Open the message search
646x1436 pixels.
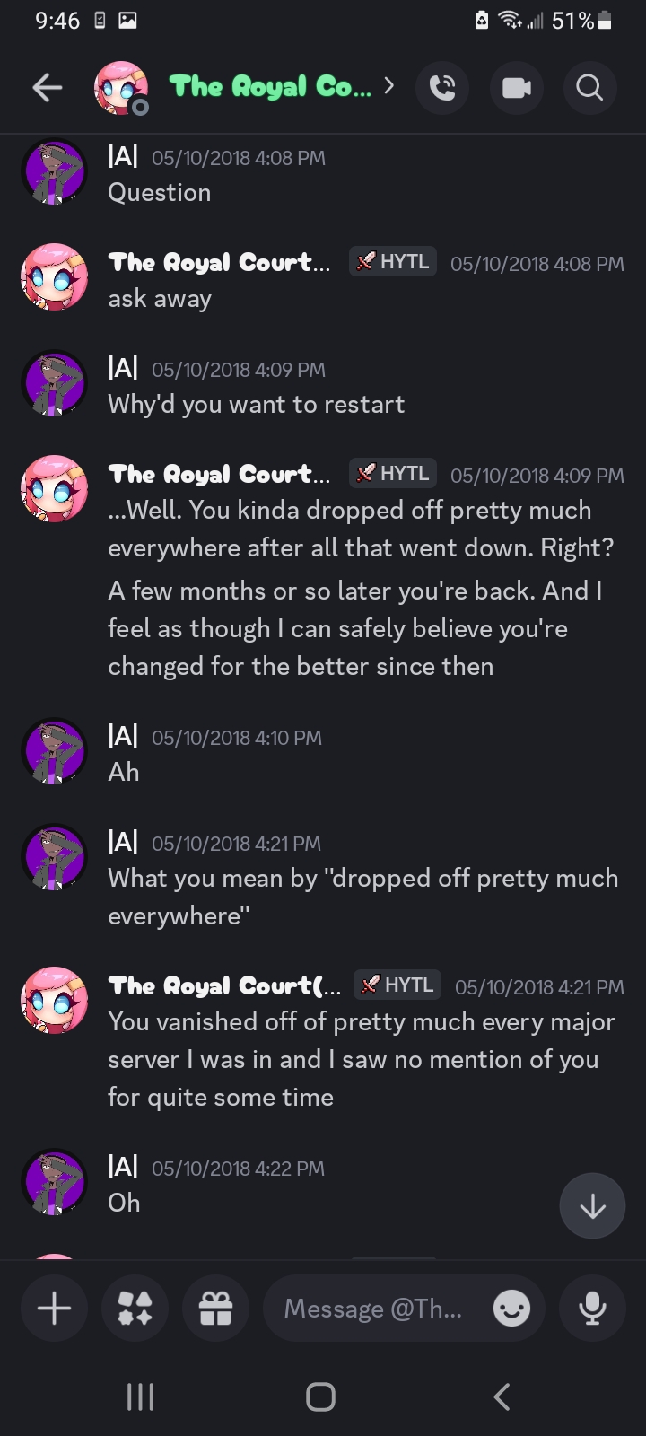point(589,87)
